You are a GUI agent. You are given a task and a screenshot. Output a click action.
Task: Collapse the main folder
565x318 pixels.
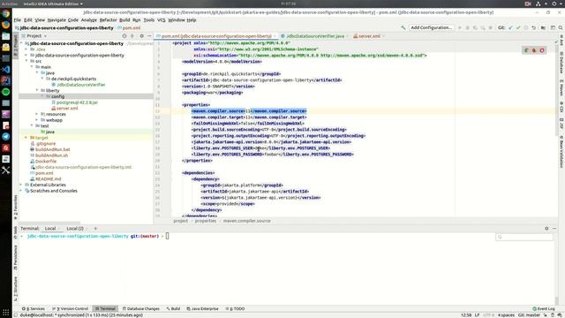32,67
